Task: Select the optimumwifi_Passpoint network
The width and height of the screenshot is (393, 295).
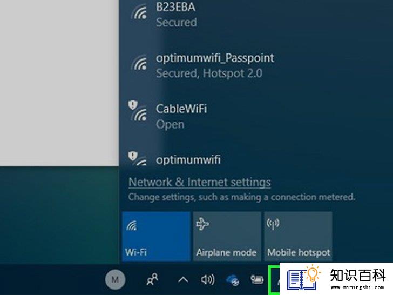Action: pyautogui.click(x=256, y=66)
